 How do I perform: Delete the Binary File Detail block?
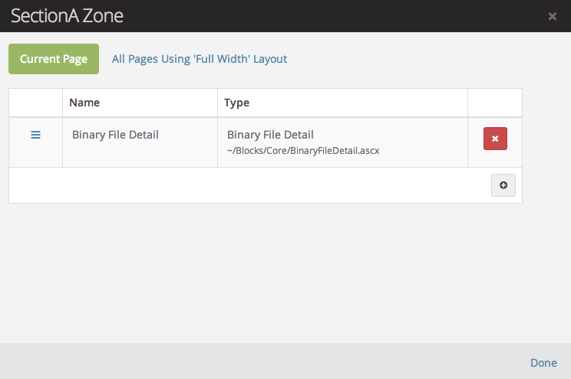[x=495, y=139]
